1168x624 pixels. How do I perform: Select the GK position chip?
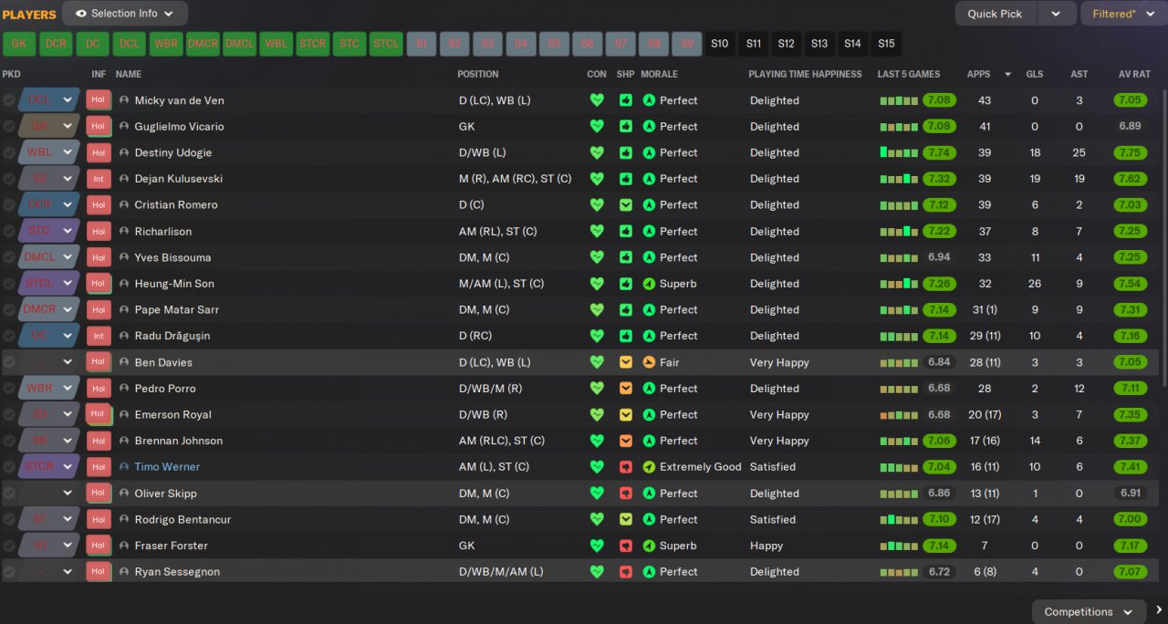[x=18, y=44]
